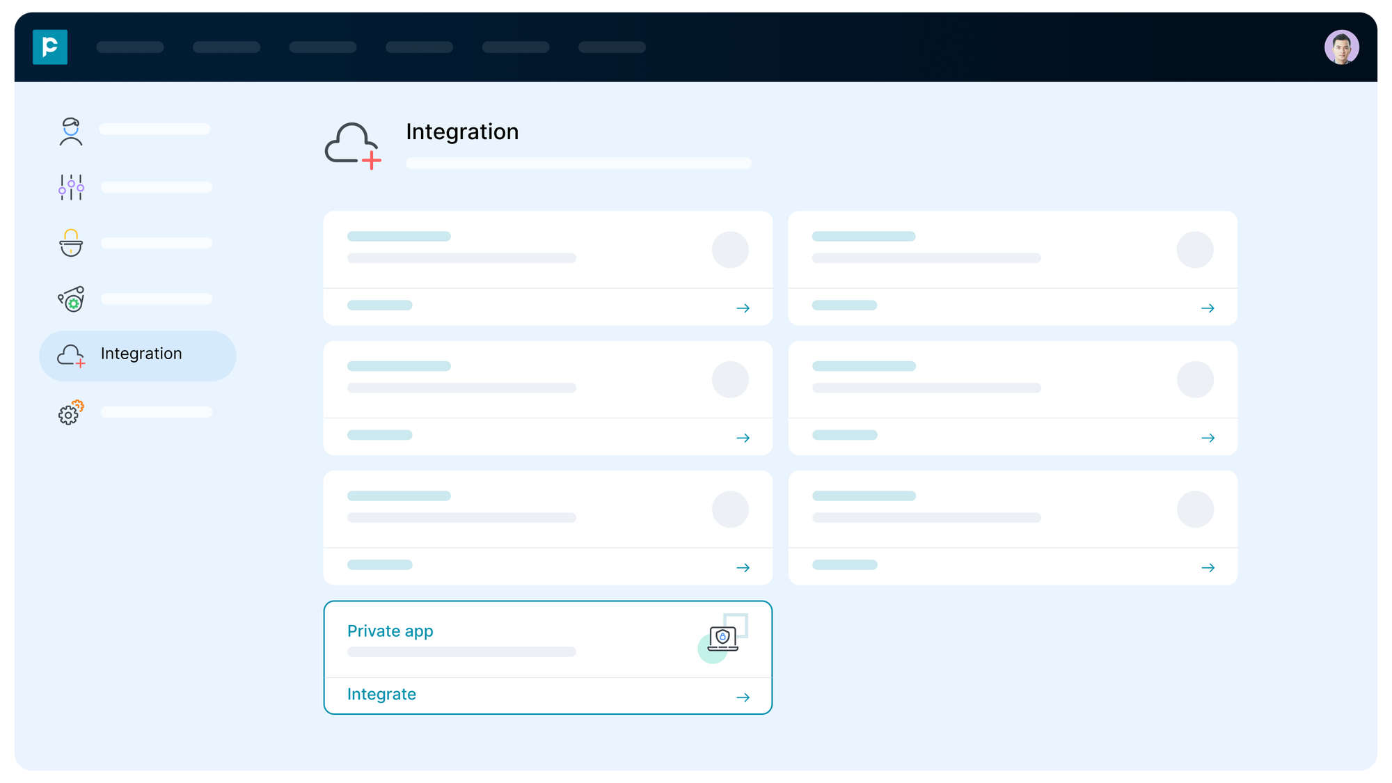Image resolution: width=1392 pixels, height=783 pixels.
Task: Open the filters/settings sliders icon in sidebar
Action: (x=70, y=187)
